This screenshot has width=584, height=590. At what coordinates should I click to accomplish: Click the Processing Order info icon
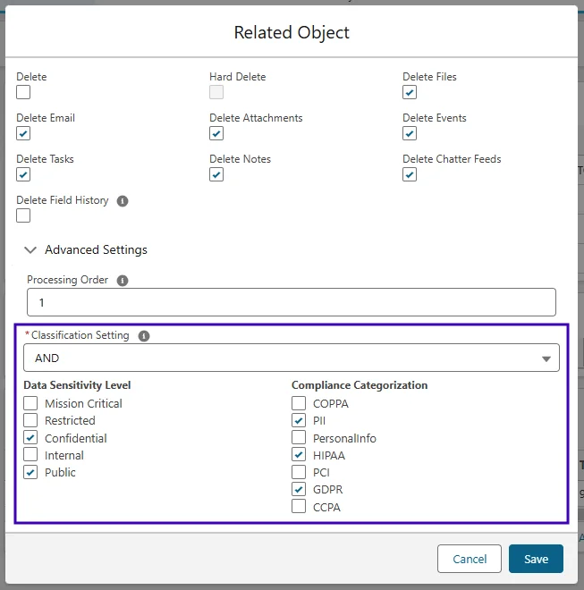click(x=123, y=281)
